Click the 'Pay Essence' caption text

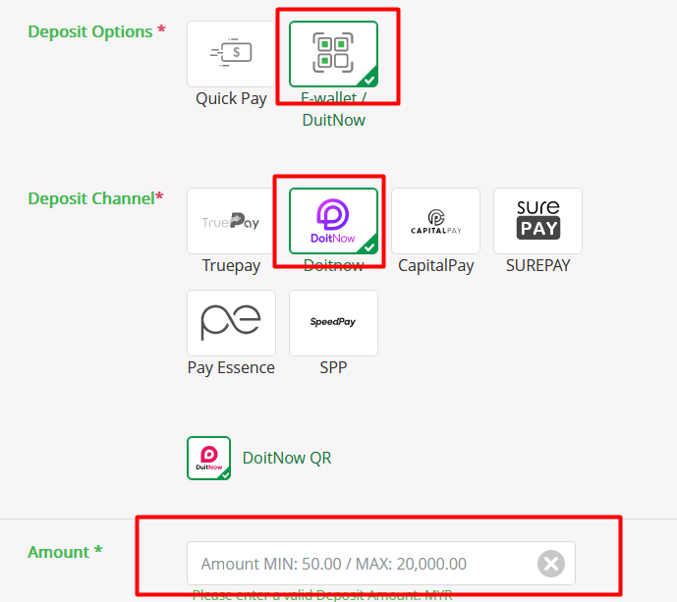pyautogui.click(x=231, y=368)
